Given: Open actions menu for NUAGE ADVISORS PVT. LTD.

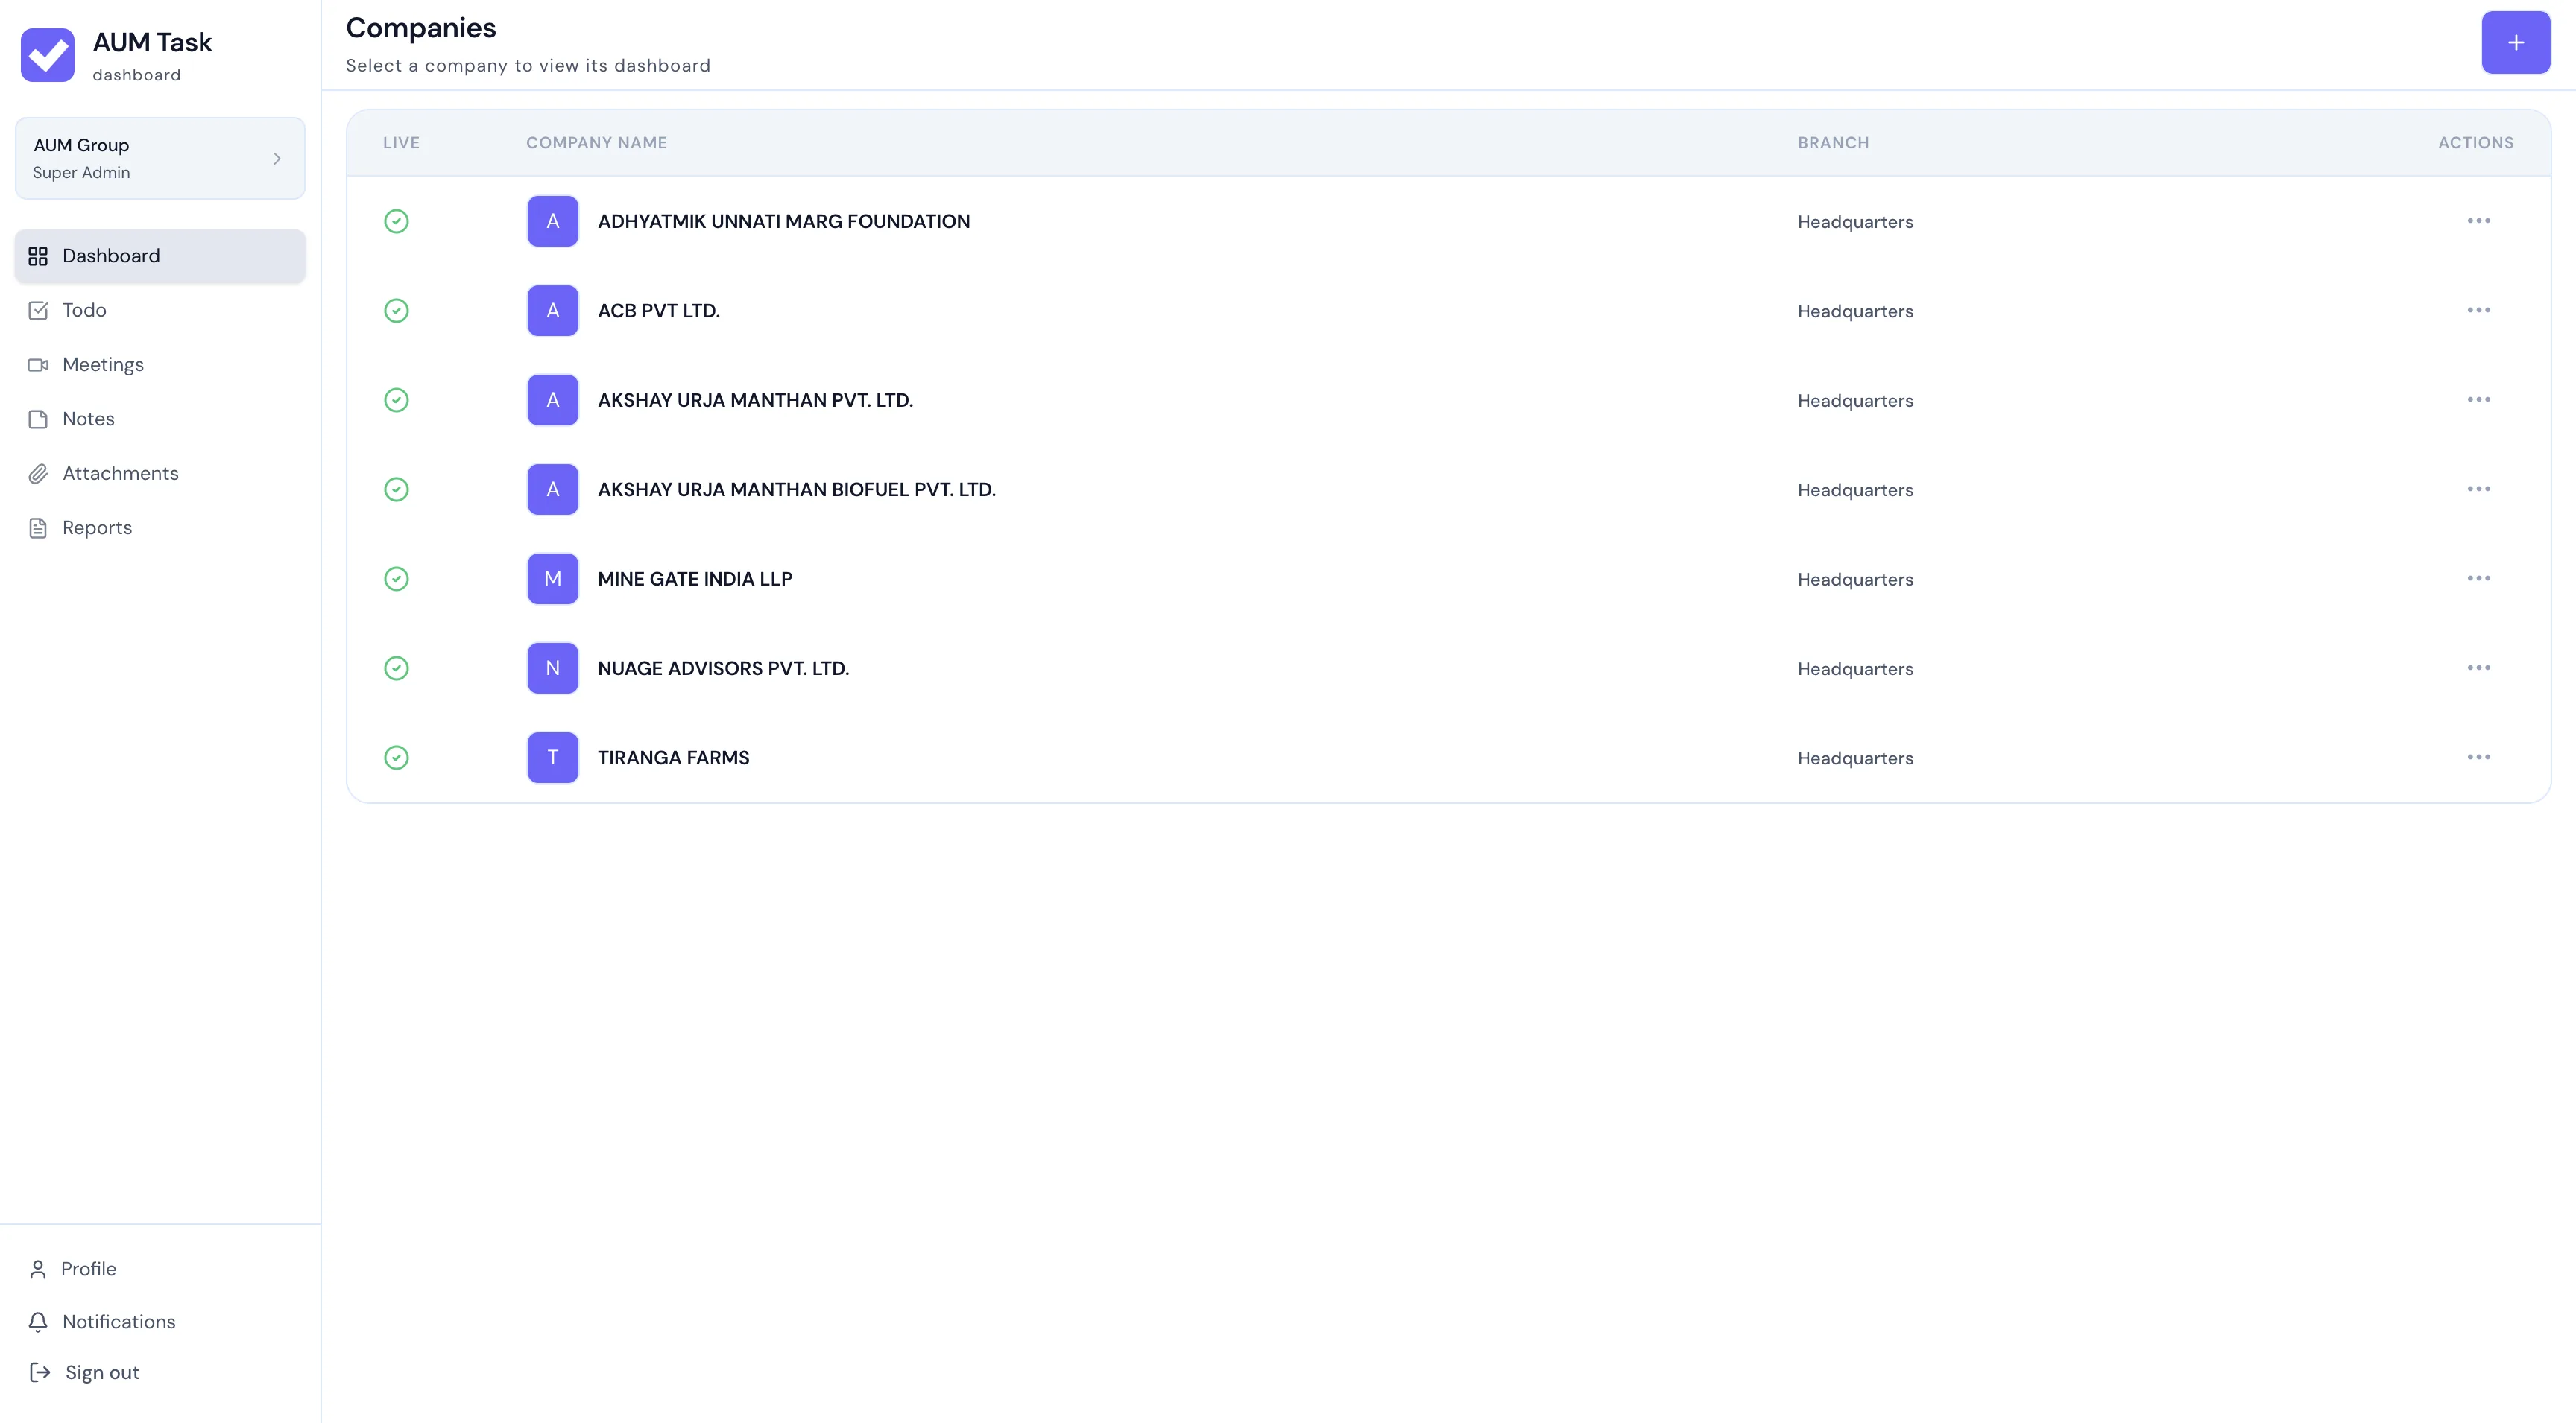Looking at the screenshot, I should [x=2478, y=668].
